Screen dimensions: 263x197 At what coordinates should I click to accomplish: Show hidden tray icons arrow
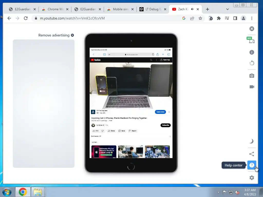(x=218, y=192)
